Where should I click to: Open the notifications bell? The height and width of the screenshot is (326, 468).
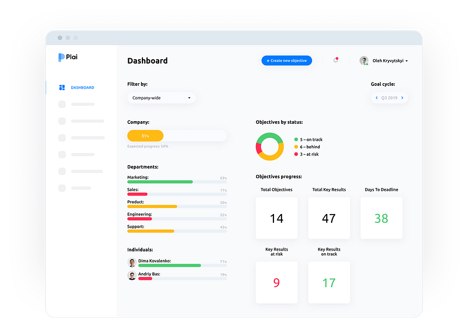click(x=336, y=60)
